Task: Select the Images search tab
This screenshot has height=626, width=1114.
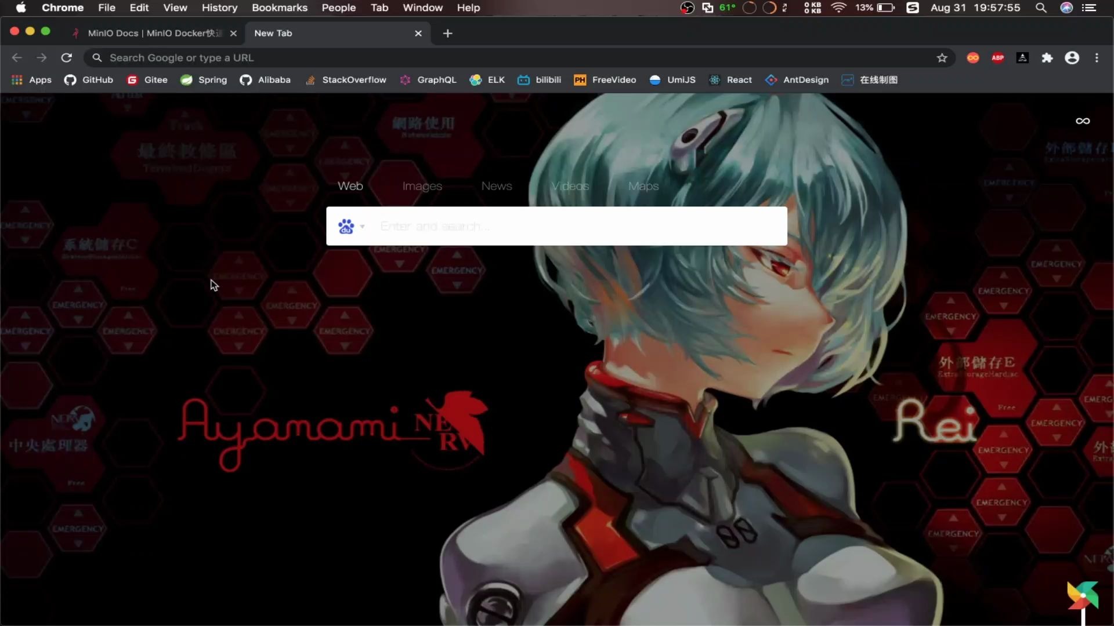Action: [x=422, y=185]
